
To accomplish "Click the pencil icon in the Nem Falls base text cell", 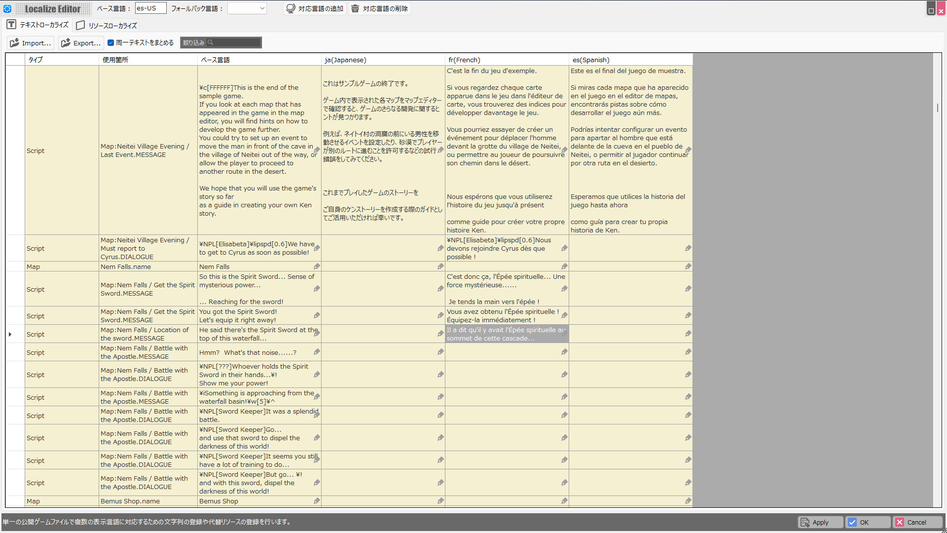I will tap(317, 266).
